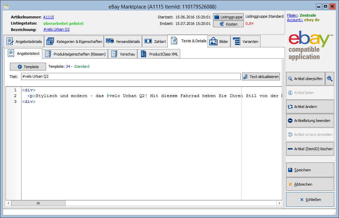Click the Versanddetails truck icon
Screen dimensions: 339x218
(110, 41)
